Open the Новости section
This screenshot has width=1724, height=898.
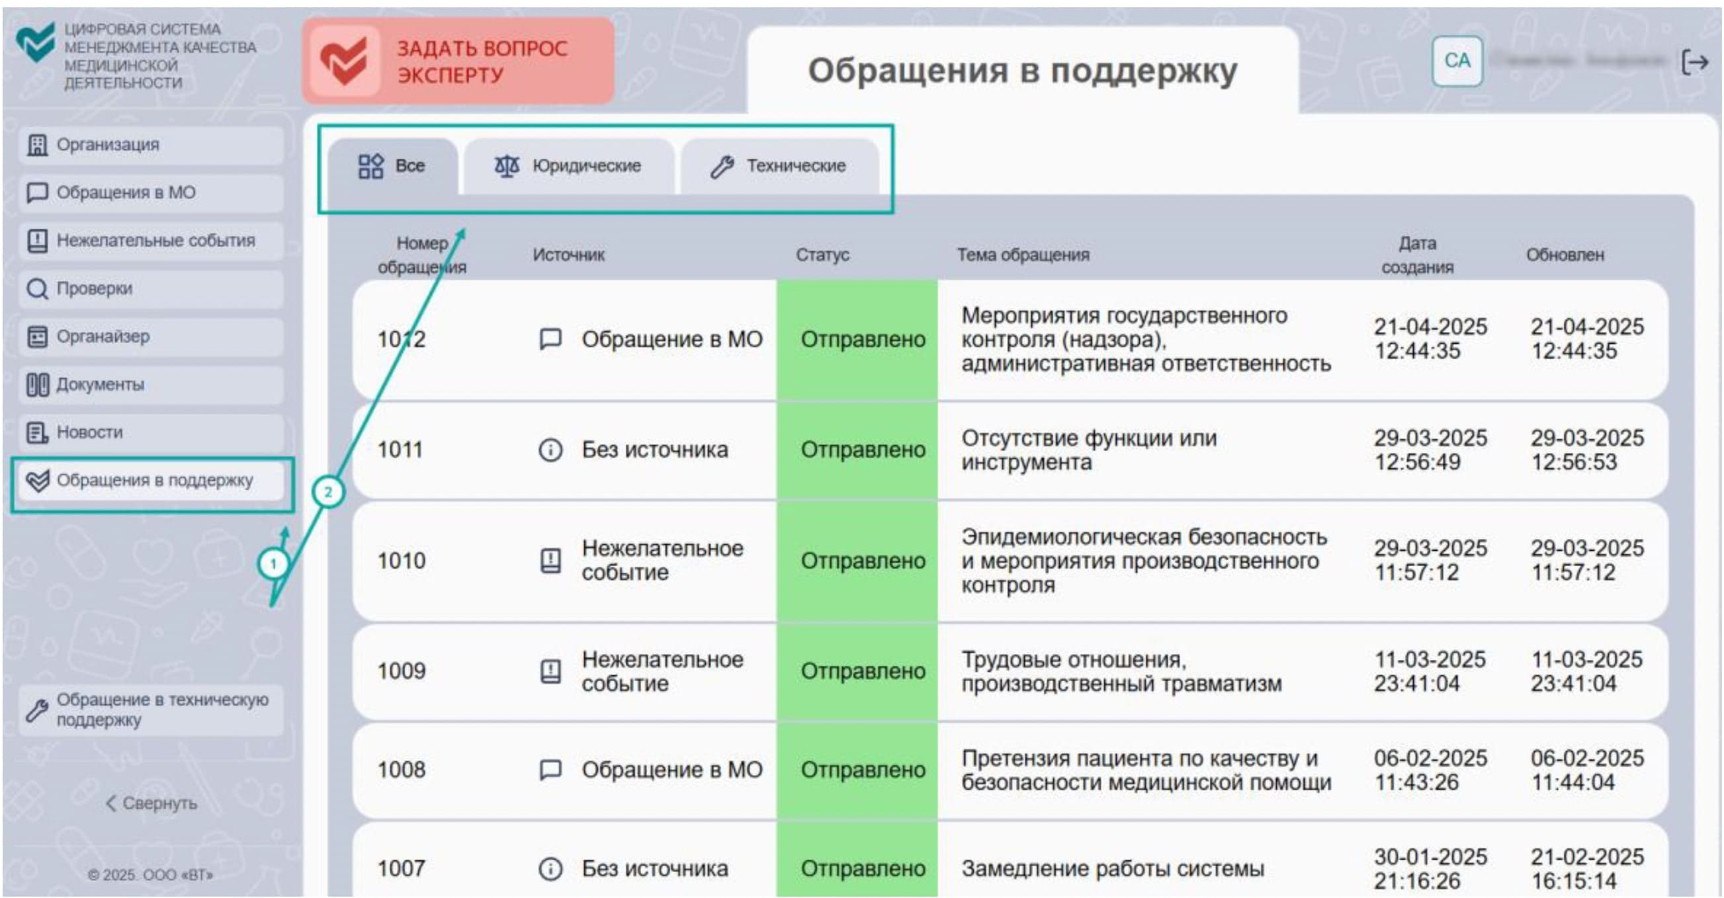(151, 433)
